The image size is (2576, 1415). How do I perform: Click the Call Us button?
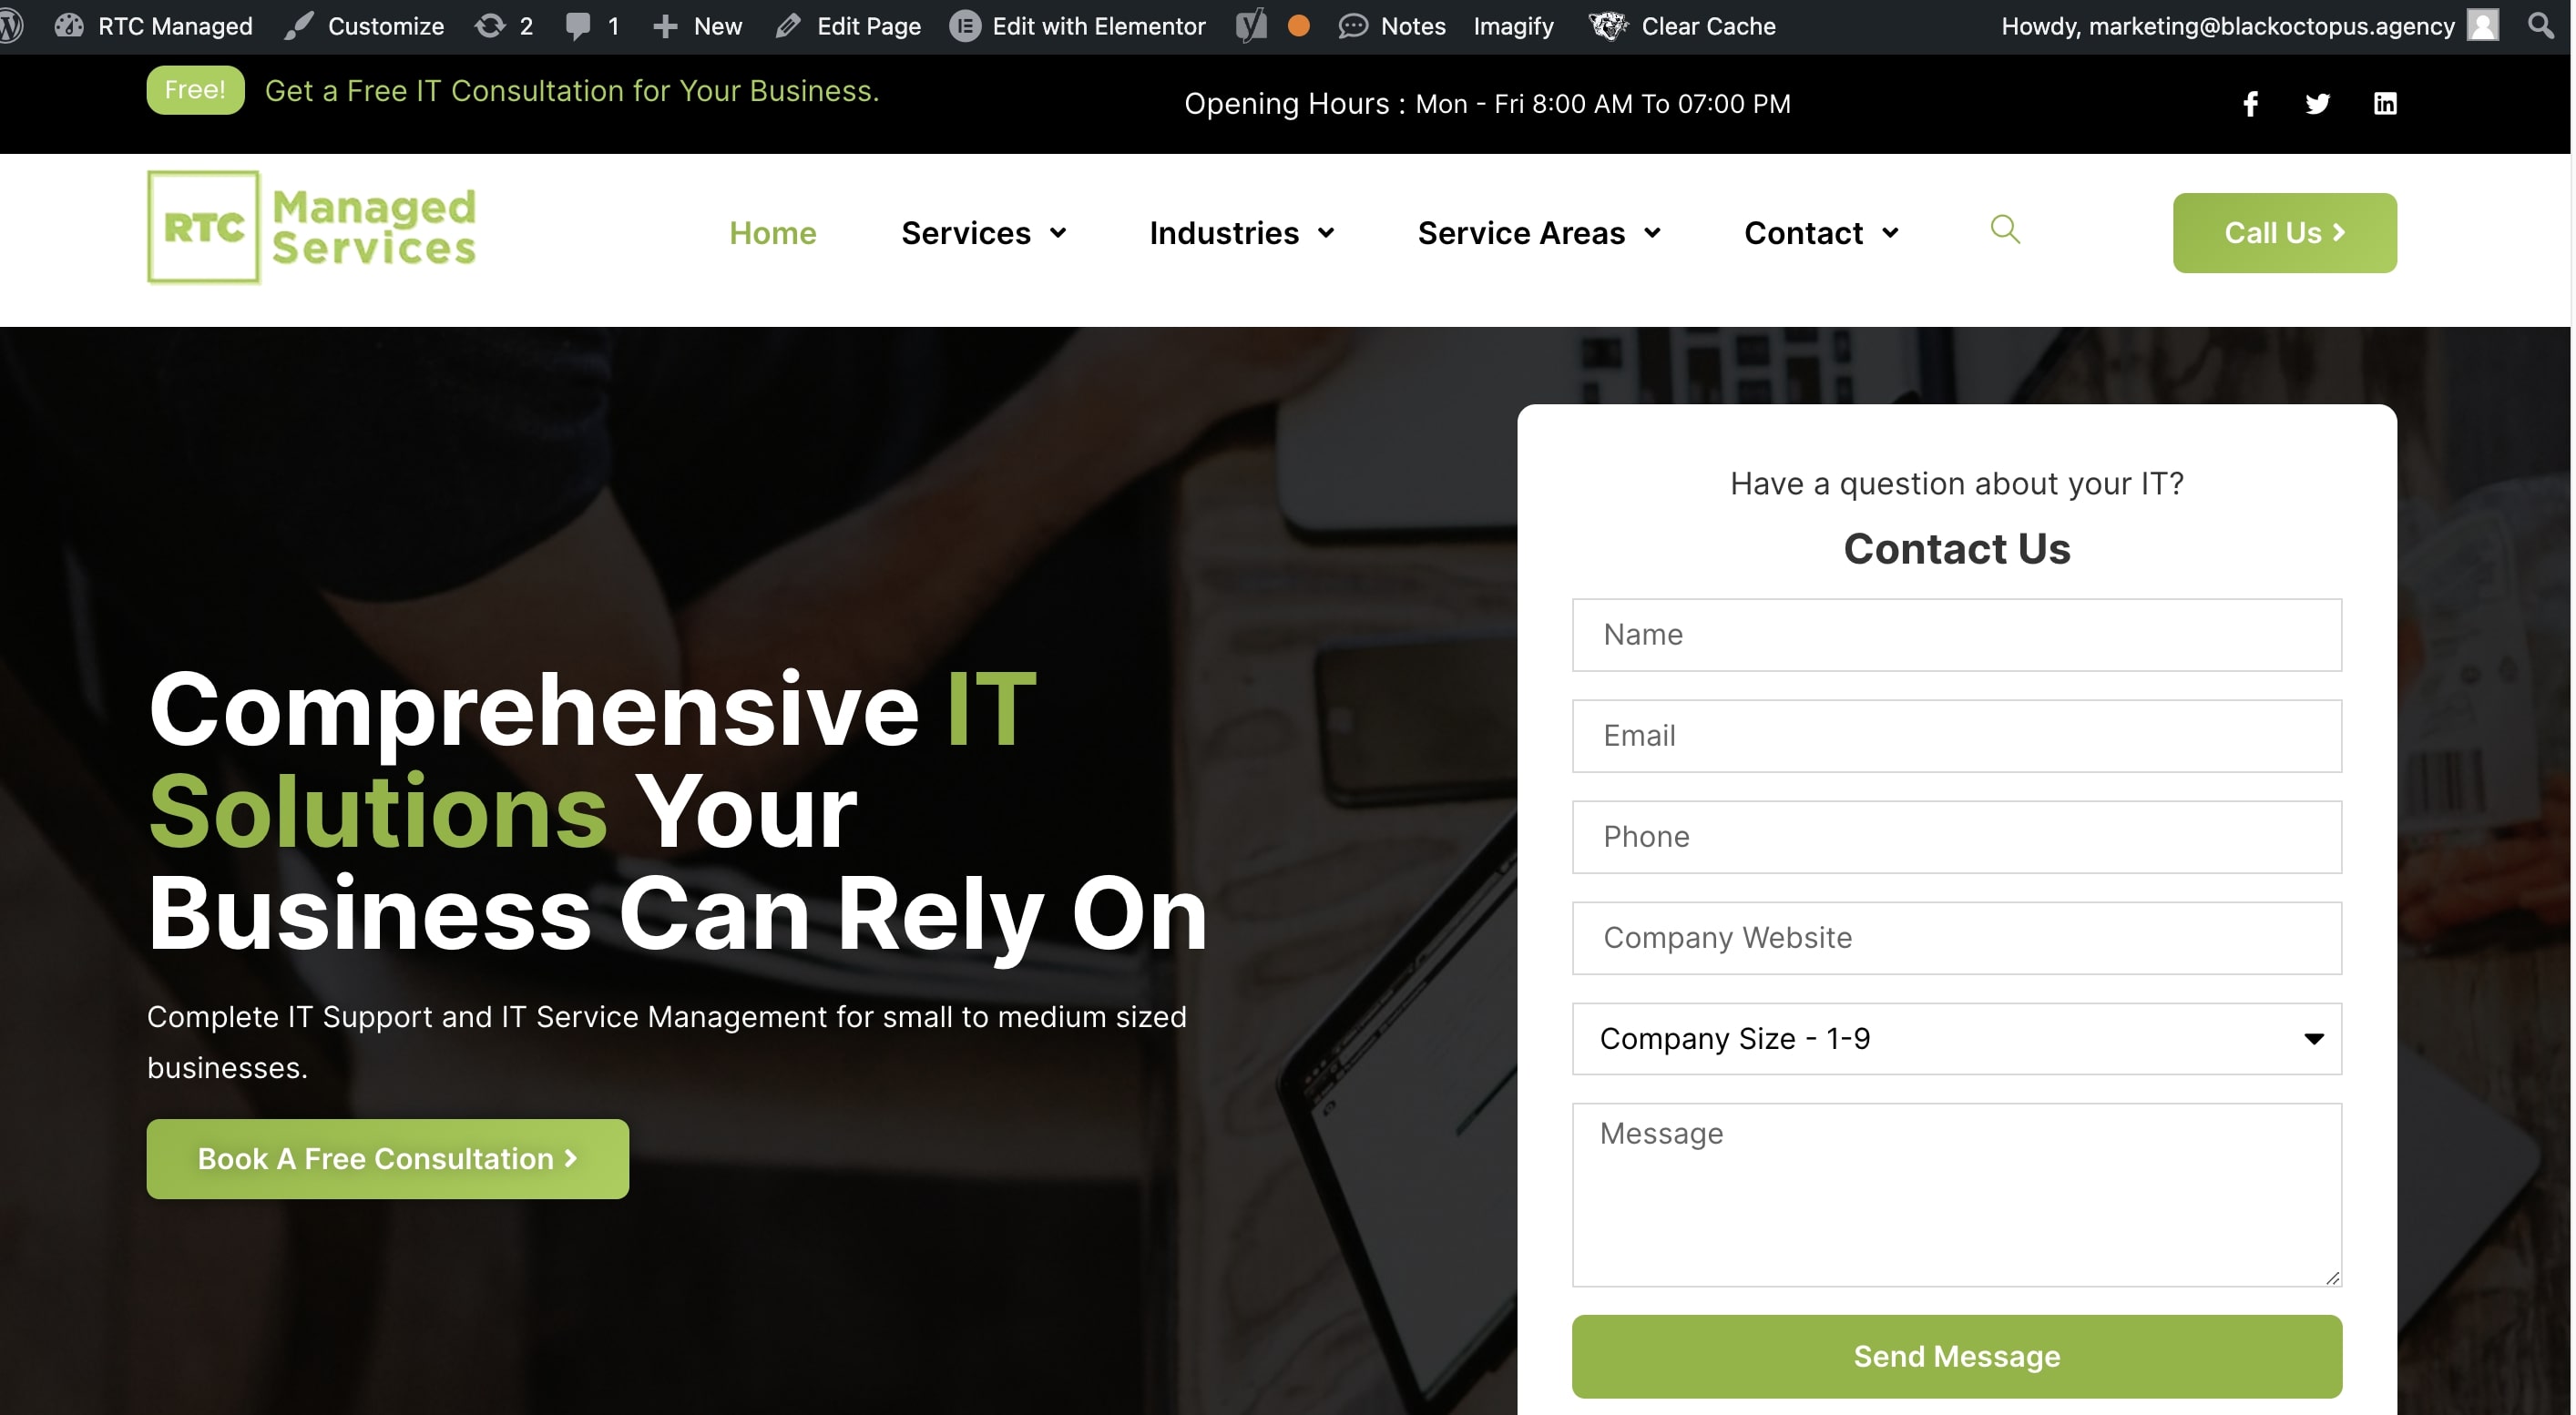coord(2284,233)
